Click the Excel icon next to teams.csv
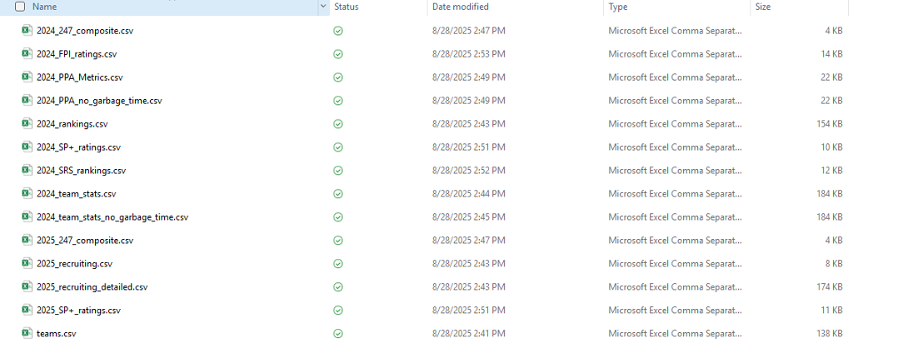Viewport: 903px width, 348px height. 27,334
